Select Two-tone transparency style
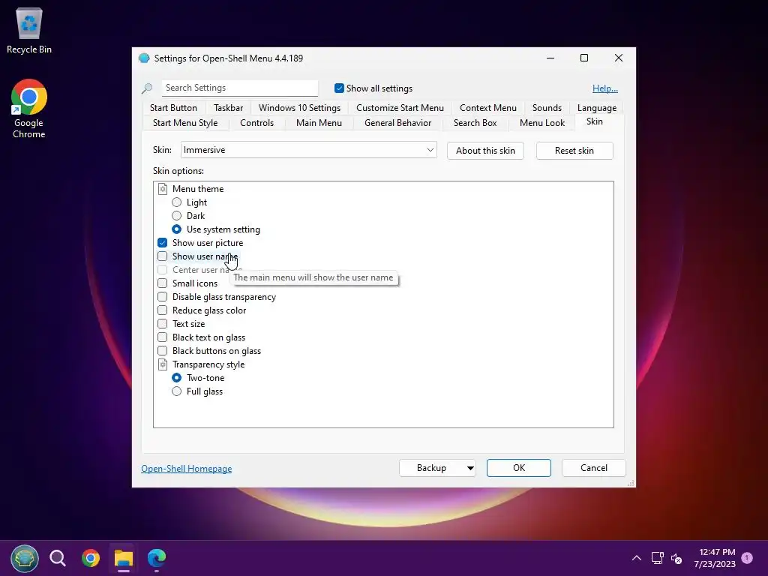The width and height of the screenshot is (768, 576). pos(177,378)
